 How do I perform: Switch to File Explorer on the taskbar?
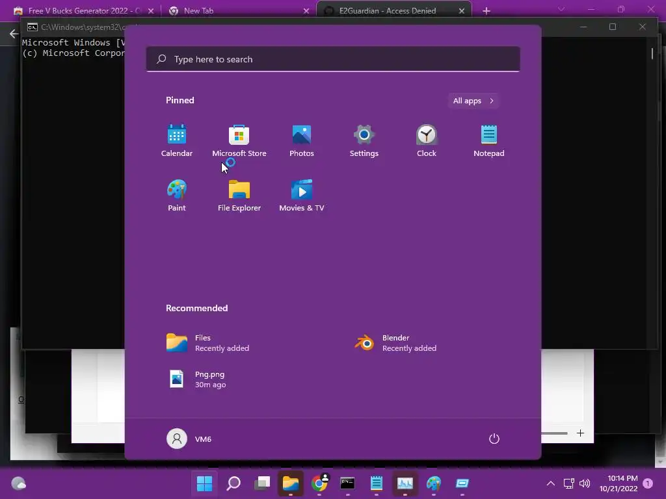pos(291,483)
